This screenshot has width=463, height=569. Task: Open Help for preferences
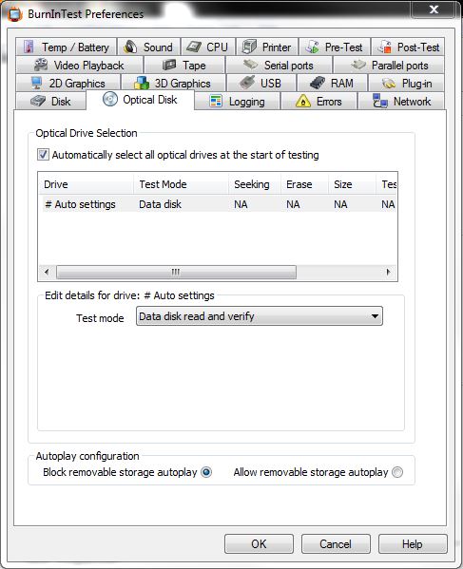(x=413, y=544)
